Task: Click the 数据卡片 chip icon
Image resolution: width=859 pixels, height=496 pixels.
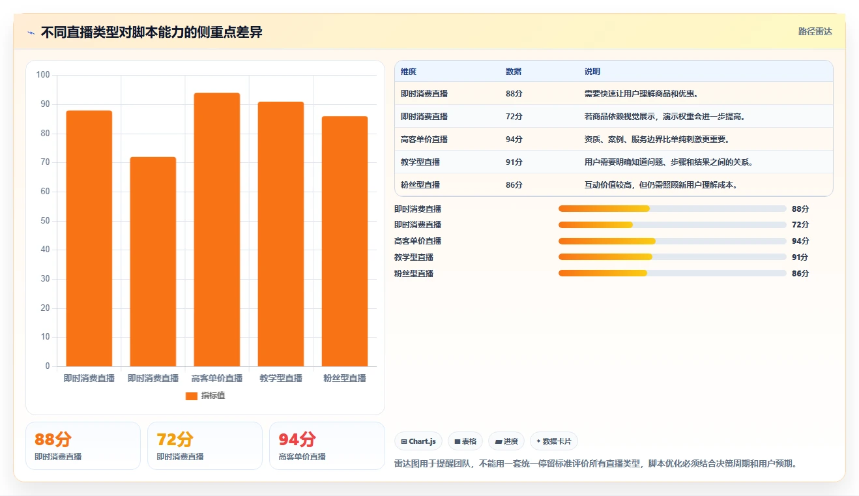Action: [538, 442]
